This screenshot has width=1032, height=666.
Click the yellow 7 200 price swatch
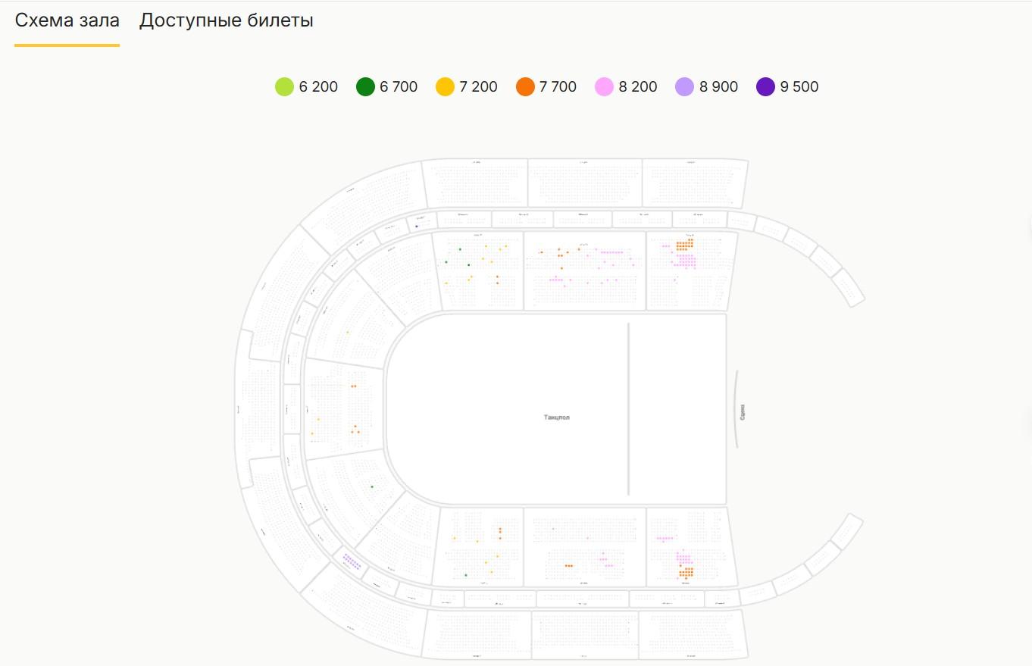coord(445,87)
